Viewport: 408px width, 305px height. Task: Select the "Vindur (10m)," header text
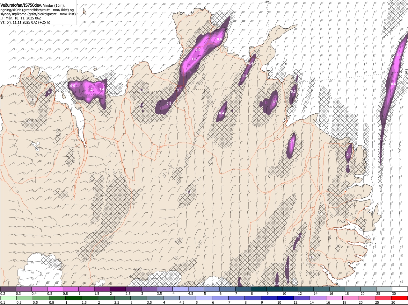(54, 5)
